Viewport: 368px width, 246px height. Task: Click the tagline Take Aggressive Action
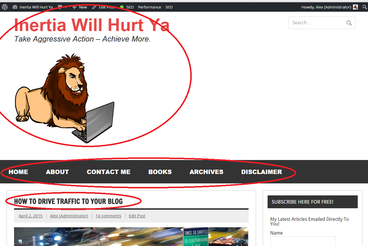(x=82, y=39)
